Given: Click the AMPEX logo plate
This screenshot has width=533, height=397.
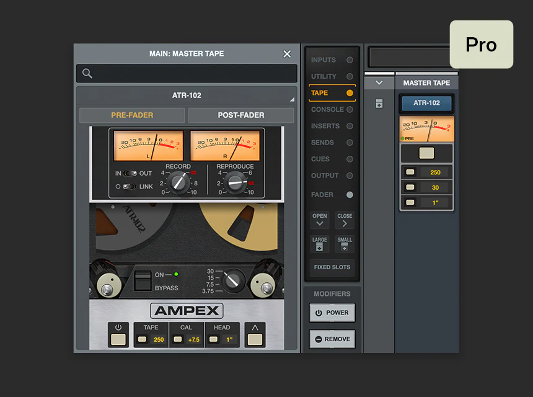Looking at the screenshot, I should click(187, 311).
